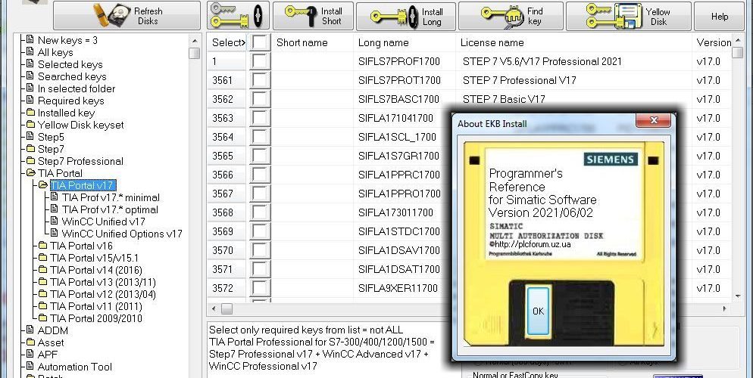753x378 pixels.
Task: Toggle the select-all checkbox in the table header
Action: pyautogui.click(x=260, y=42)
